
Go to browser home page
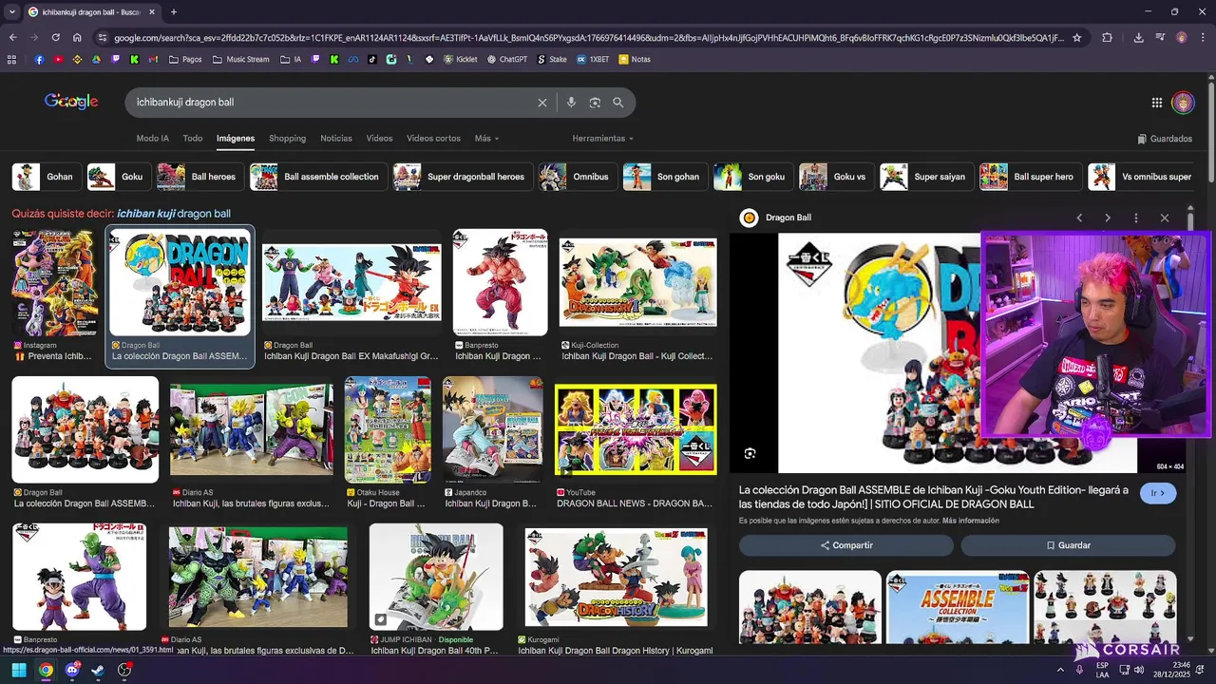77,38
